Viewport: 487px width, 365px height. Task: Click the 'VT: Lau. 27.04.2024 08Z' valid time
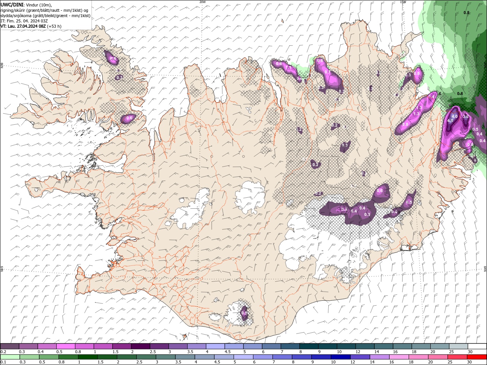click(23, 26)
